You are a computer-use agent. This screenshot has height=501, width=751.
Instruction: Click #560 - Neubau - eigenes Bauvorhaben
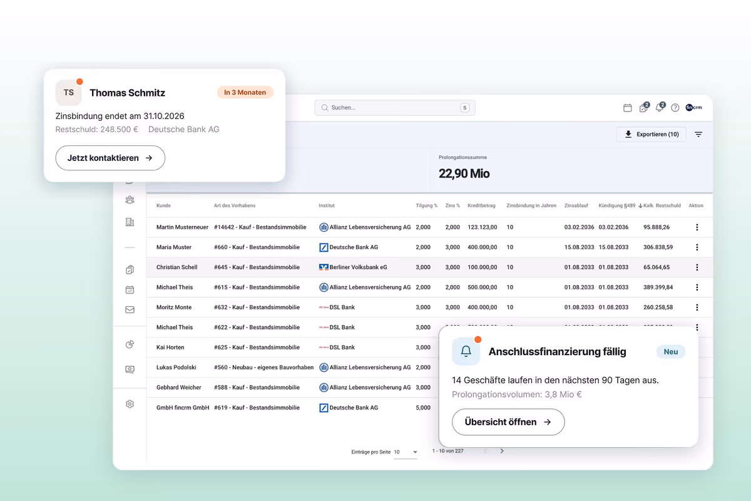coord(263,368)
